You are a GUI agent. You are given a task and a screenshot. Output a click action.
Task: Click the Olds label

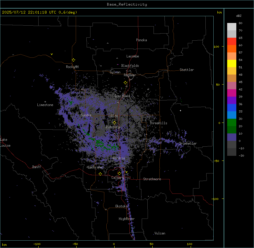pos(114,116)
